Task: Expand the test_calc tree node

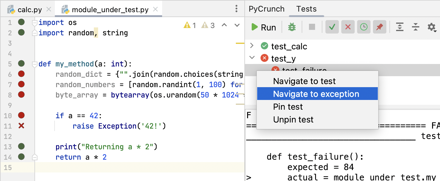Action: (x=252, y=46)
